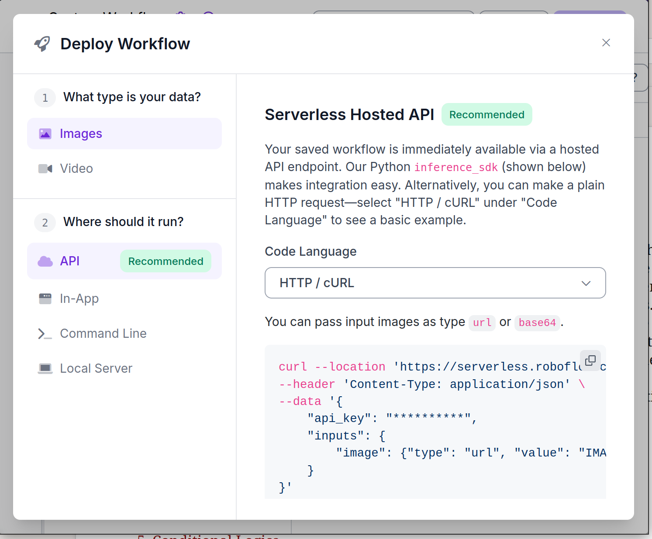Click the Recommended badge next to API
The height and width of the screenshot is (539, 652).
166,261
